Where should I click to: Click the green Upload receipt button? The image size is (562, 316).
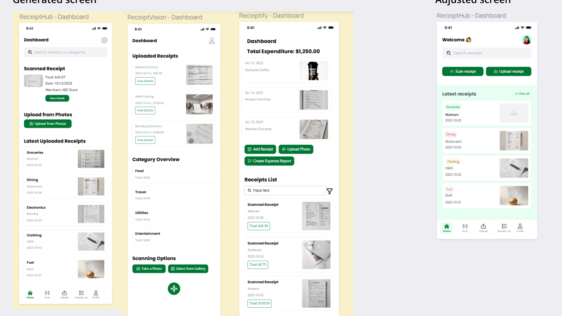pyautogui.click(x=509, y=71)
